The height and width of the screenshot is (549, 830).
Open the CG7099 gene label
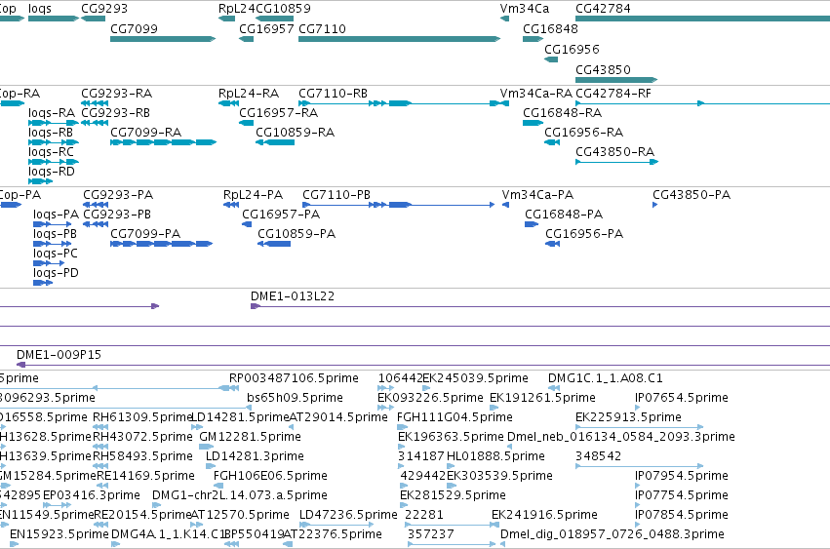point(134,28)
